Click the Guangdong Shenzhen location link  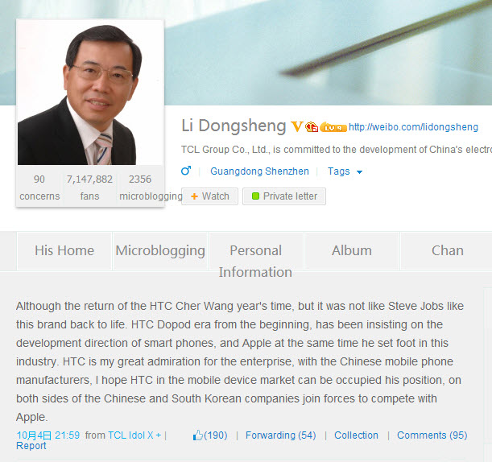pos(259,171)
